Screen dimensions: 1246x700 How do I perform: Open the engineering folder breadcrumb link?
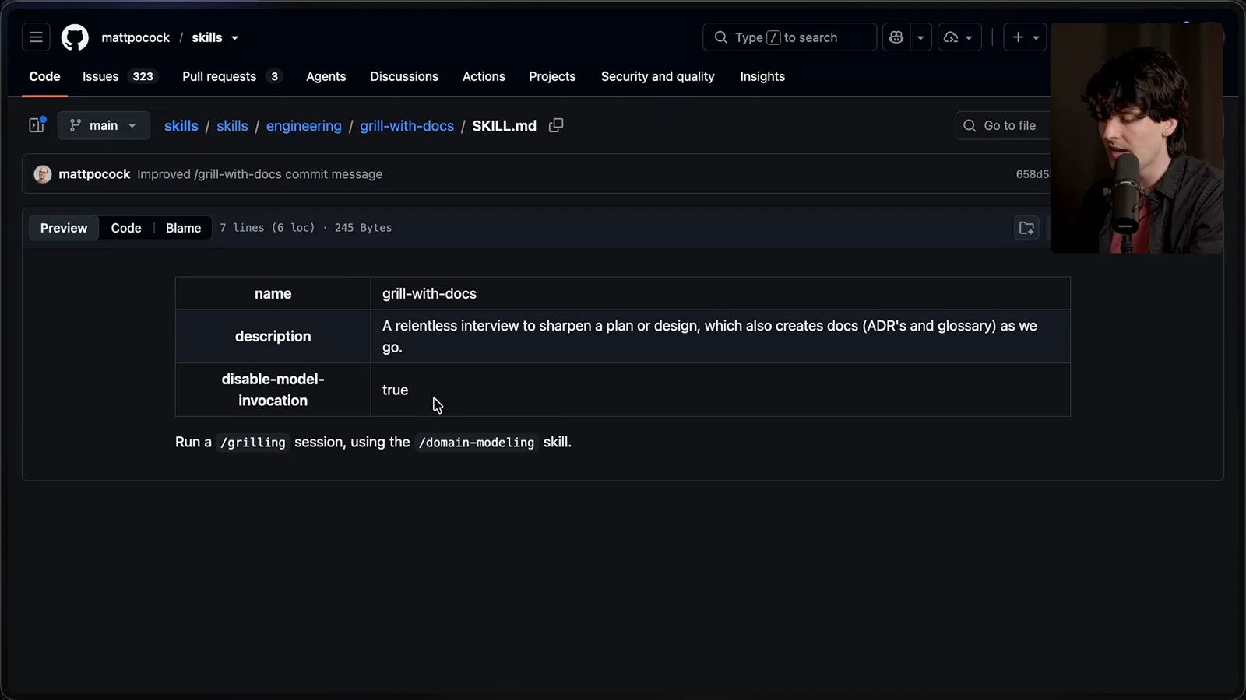[304, 126]
